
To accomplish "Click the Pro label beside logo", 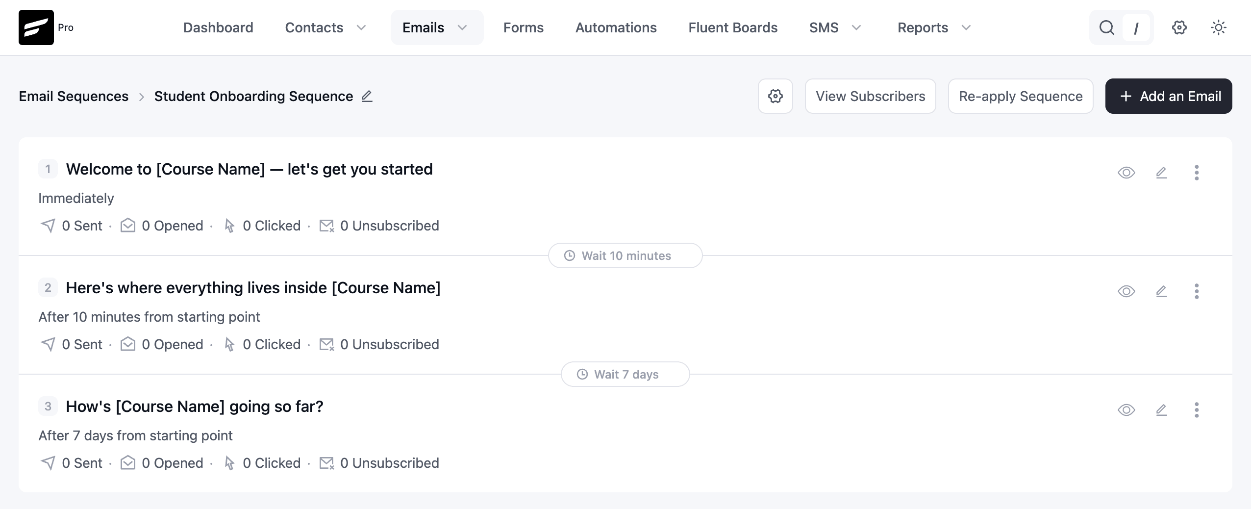I will [x=66, y=27].
